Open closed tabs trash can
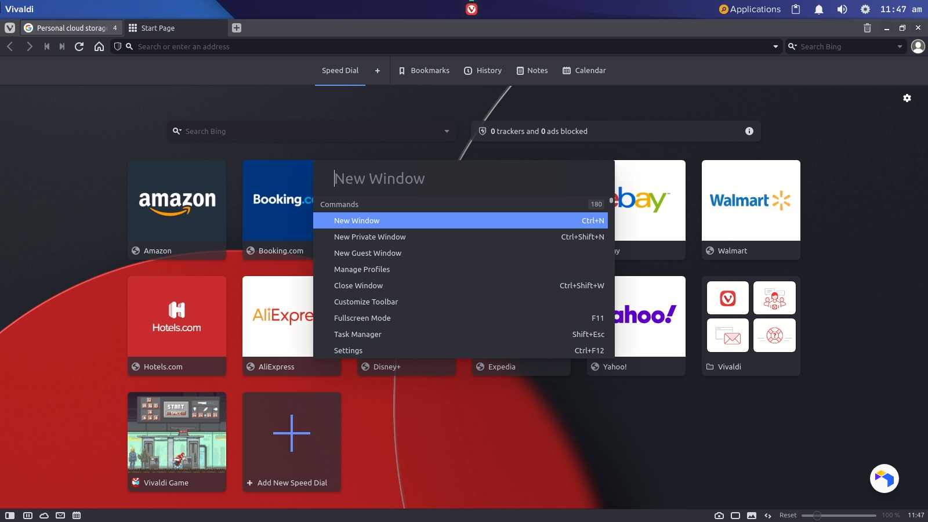928x522 pixels. [x=867, y=28]
